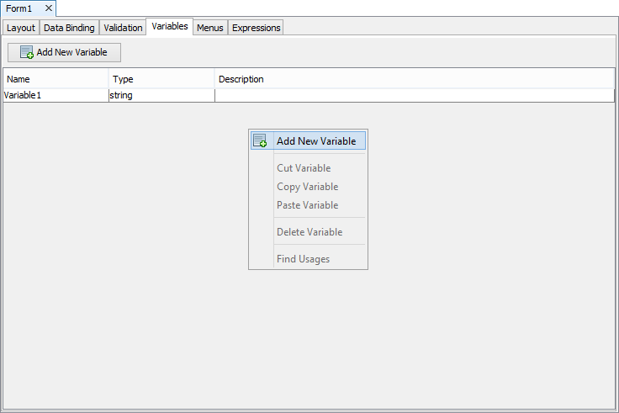Sort by the Type column header
Viewport: 619px width, 413px height.
(x=161, y=79)
